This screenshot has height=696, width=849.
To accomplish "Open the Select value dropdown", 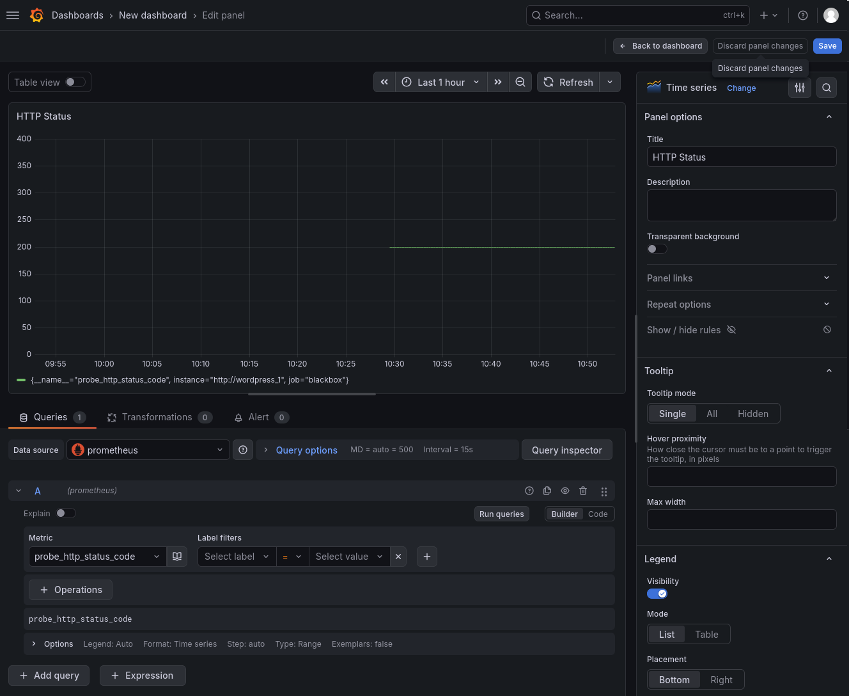I will coord(349,557).
